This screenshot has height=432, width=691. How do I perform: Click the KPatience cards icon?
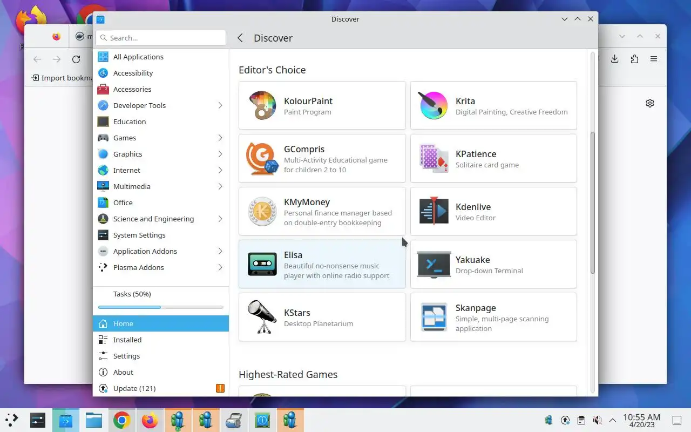point(434,158)
